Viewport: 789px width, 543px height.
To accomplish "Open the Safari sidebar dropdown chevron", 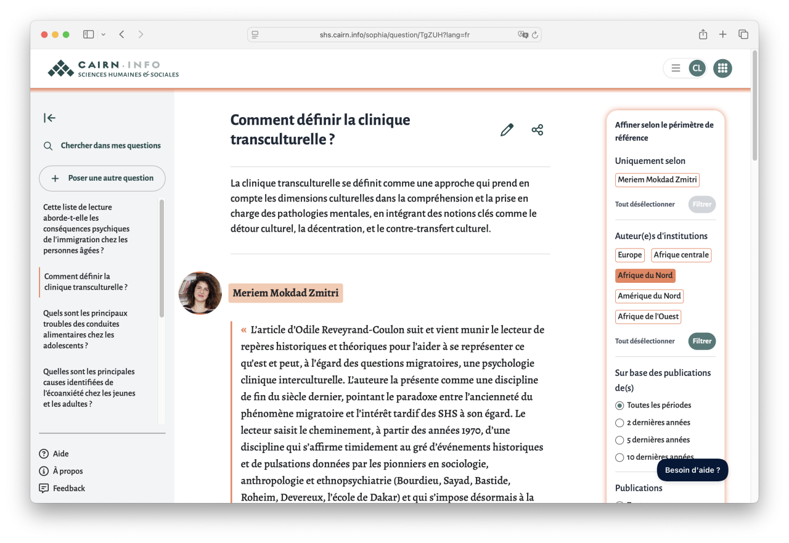I will click(x=103, y=35).
